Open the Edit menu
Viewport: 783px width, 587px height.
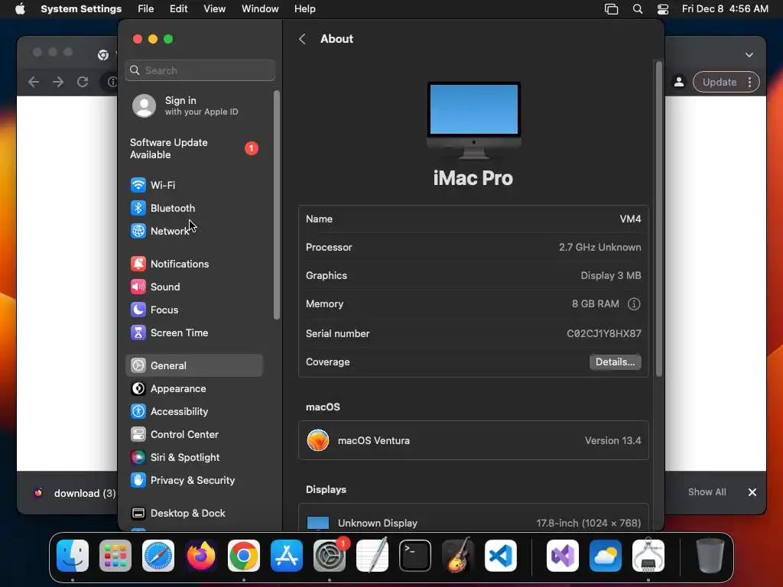(178, 9)
